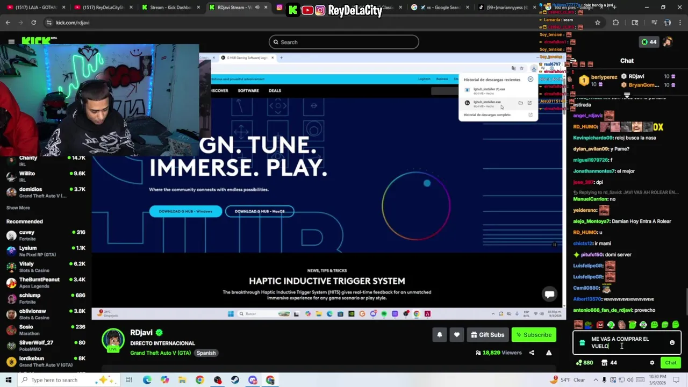Open recommended channel lordkebun

[x=46, y=361]
